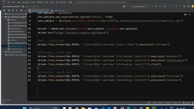Open the View menu
This screenshot has width=194, height=109.
[19, 2]
